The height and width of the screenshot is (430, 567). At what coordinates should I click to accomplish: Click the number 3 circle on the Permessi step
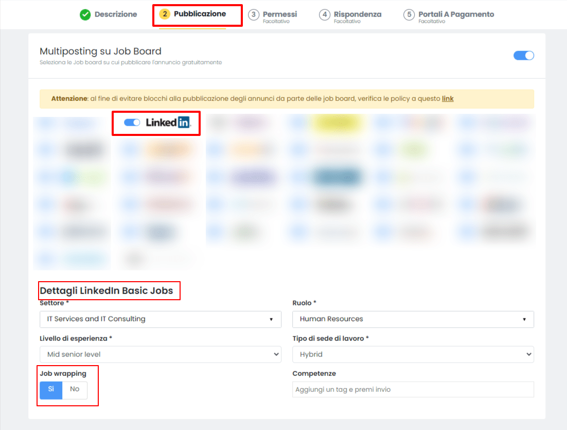click(253, 15)
